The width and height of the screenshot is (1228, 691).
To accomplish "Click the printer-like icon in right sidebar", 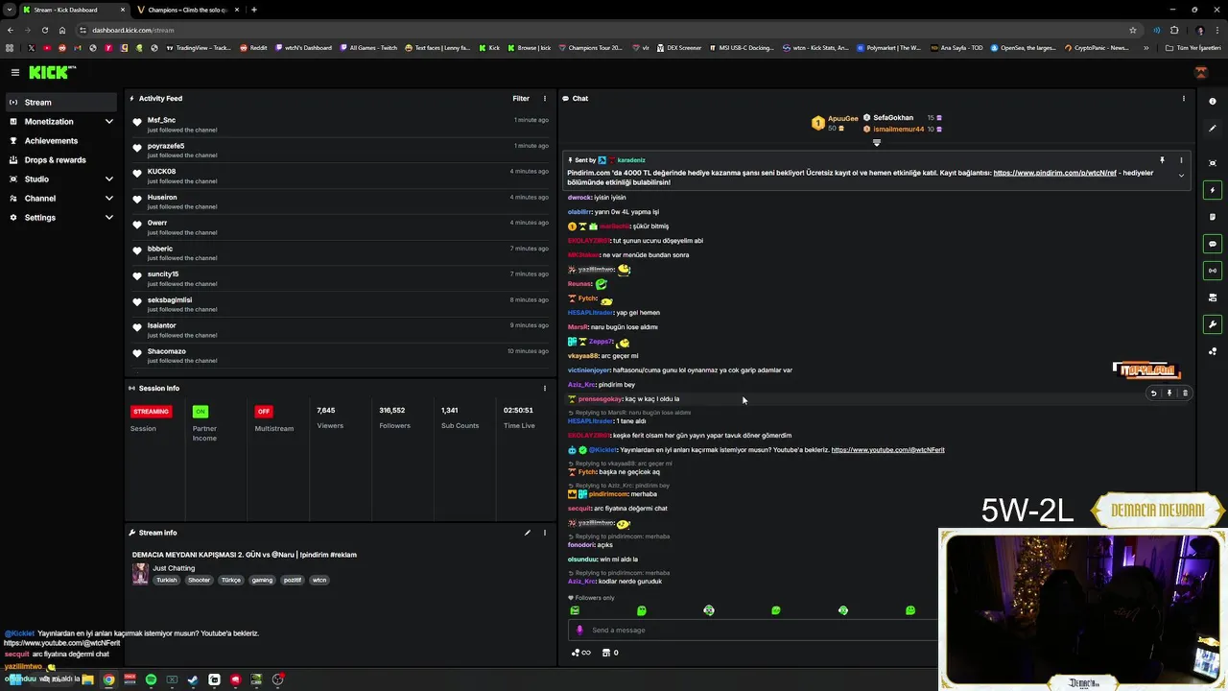I will (1213, 298).
